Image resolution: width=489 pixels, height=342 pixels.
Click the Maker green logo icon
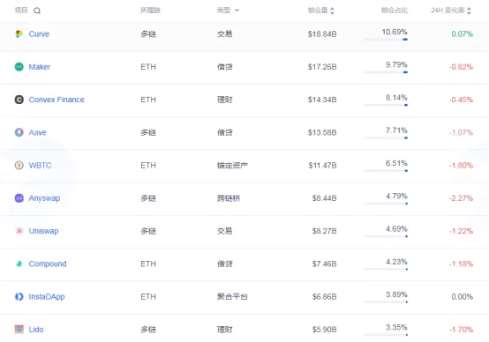(19, 67)
